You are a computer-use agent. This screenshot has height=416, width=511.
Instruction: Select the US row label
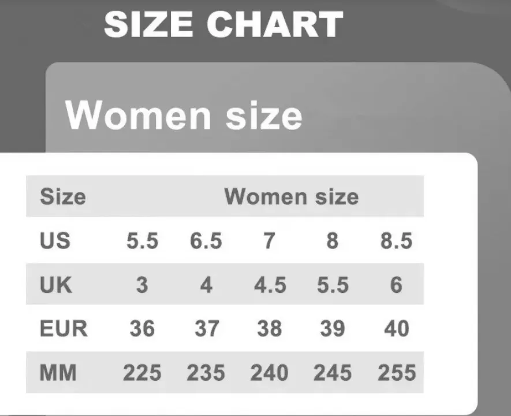55,240
